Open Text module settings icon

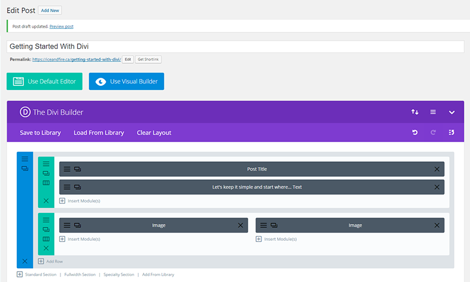point(67,187)
